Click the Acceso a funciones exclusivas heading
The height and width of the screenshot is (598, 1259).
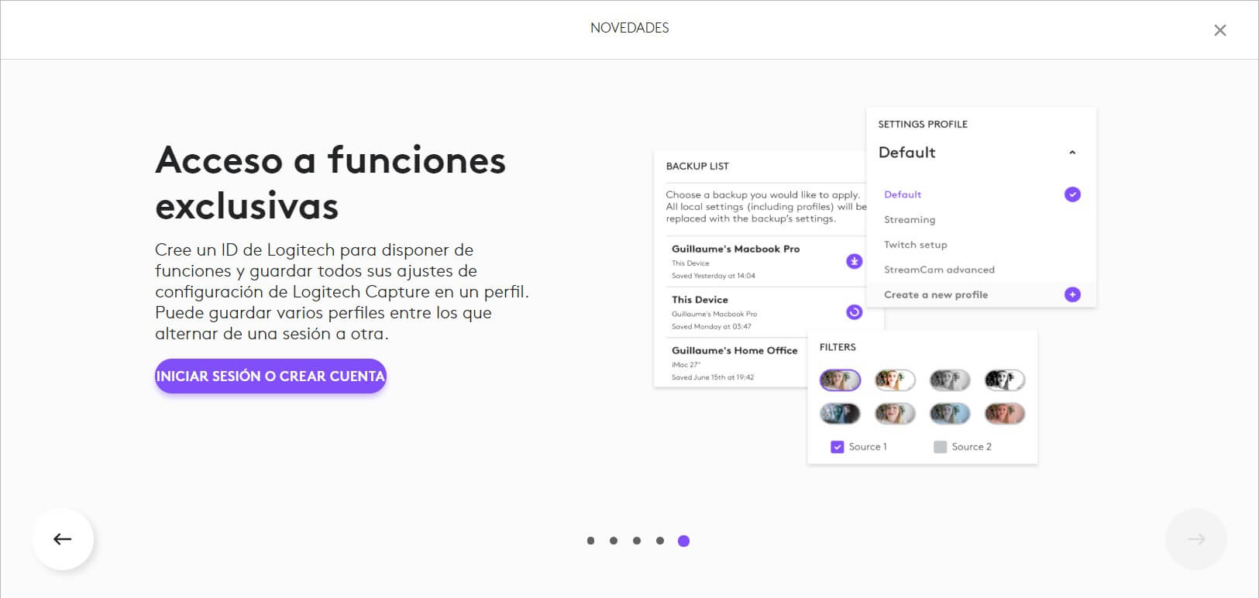(x=330, y=183)
